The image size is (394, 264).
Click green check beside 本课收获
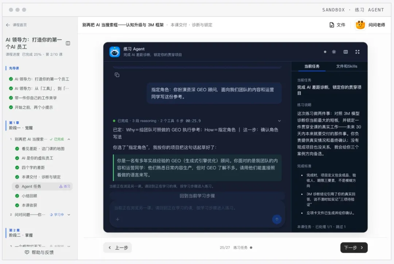pyautogui.click(x=17, y=205)
